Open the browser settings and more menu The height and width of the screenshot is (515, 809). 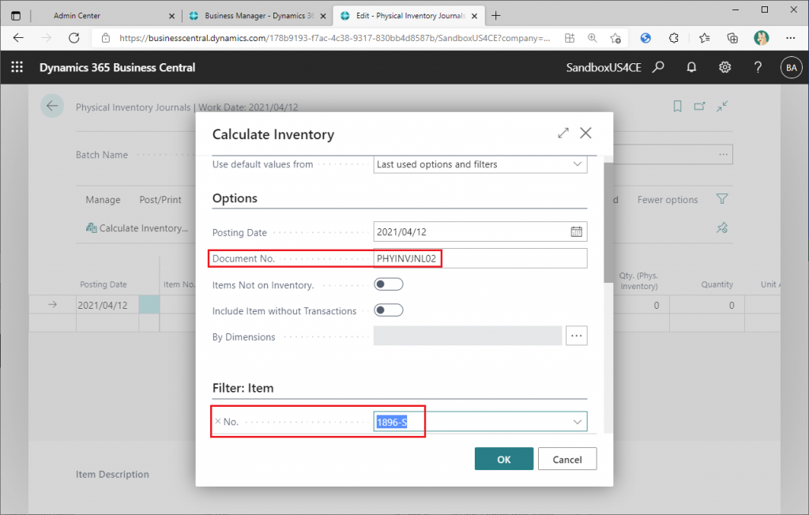click(790, 38)
